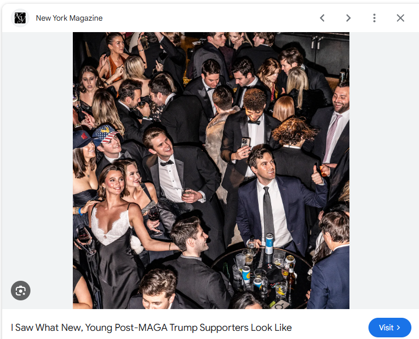Image resolution: width=419 pixels, height=339 pixels.
Task: Click the black bow tie at photo center
Action: (x=166, y=162)
